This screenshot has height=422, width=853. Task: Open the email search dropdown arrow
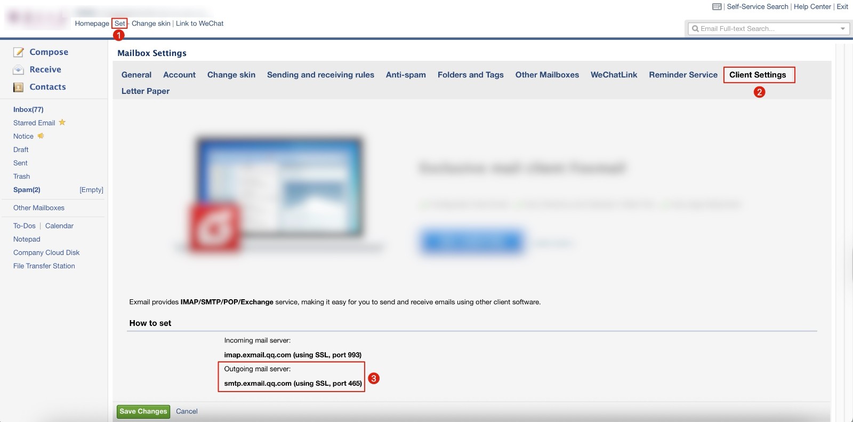pos(843,29)
